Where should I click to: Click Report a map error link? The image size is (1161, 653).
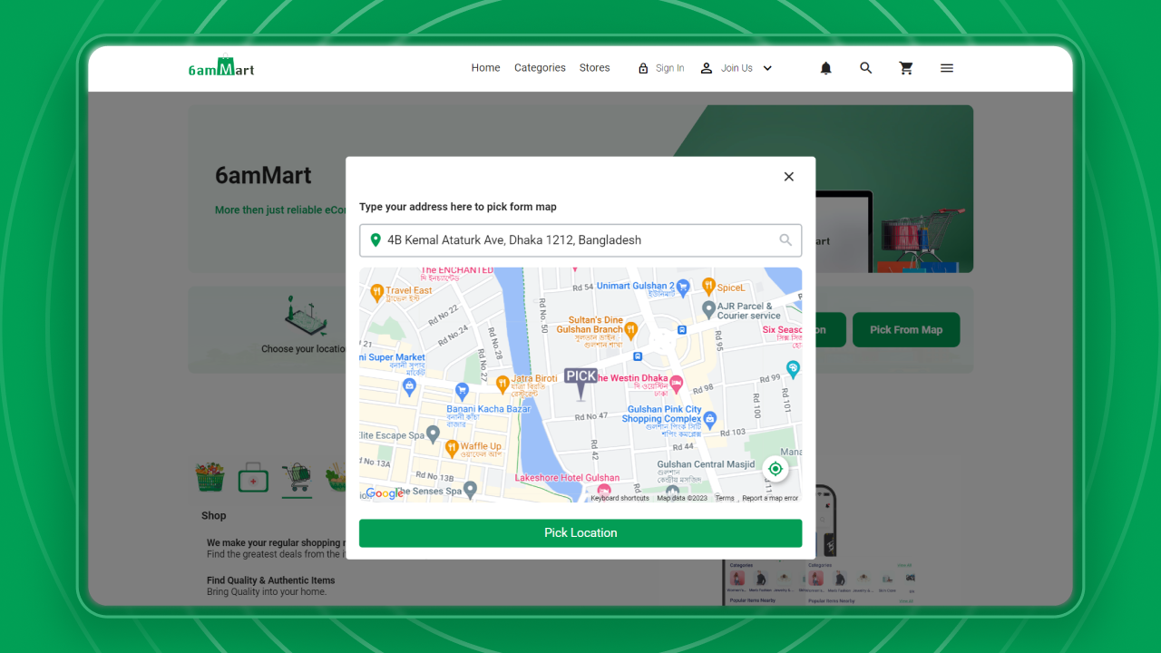coord(770,498)
